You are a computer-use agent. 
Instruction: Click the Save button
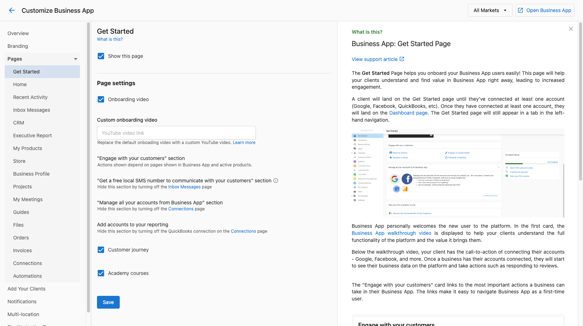108,302
